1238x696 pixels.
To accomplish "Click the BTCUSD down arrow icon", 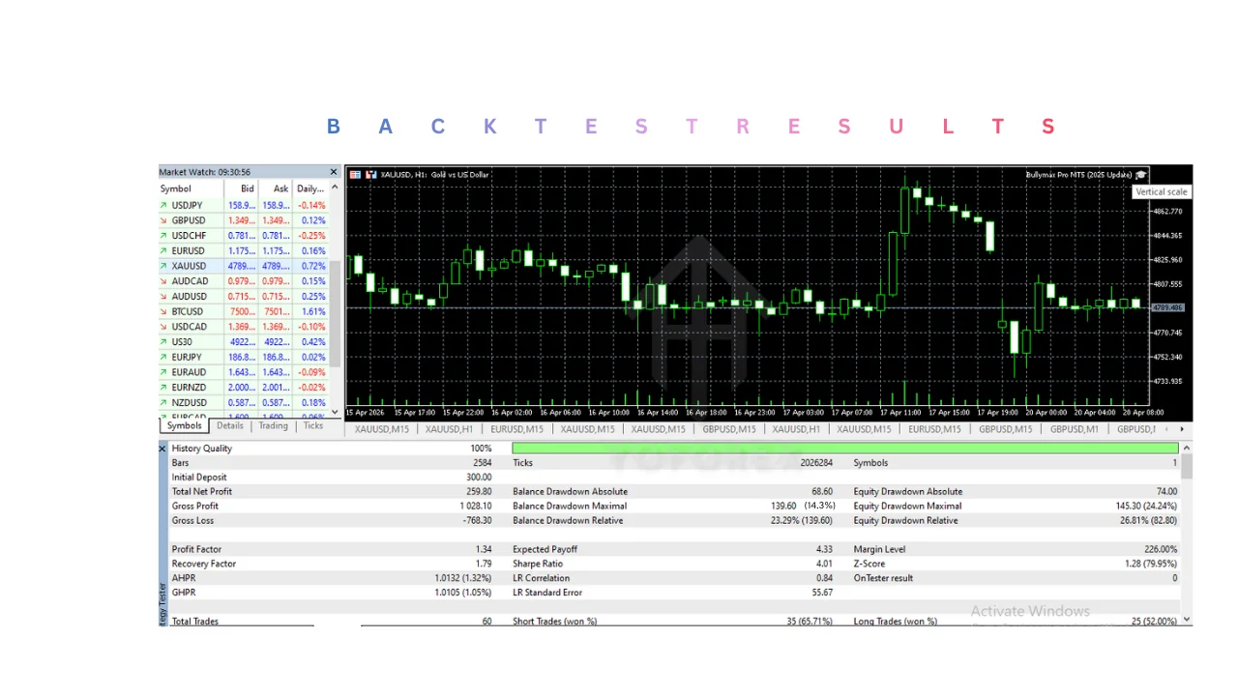I will [163, 312].
